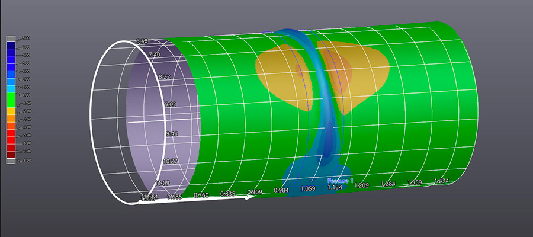Image resolution: width=533 pixels, height=237 pixels.
Task: Click the 1.434 axial distance marker
Action: [x=442, y=181]
